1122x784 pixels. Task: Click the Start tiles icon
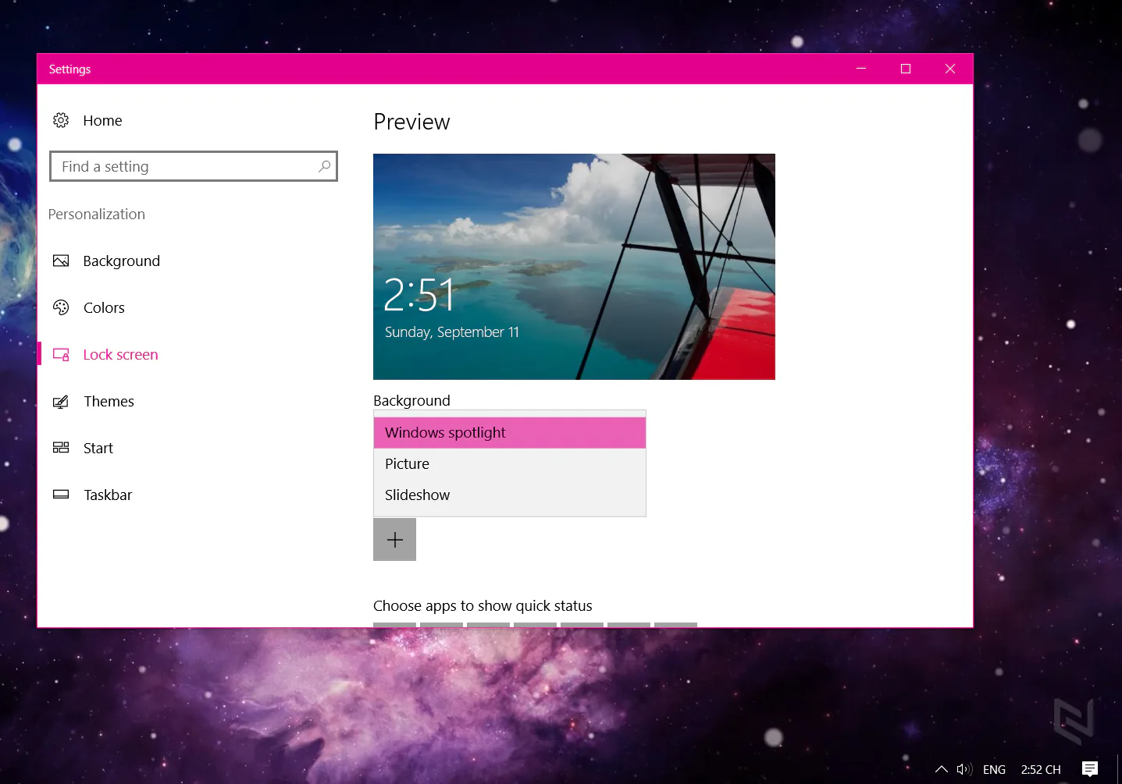pyautogui.click(x=61, y=448)
